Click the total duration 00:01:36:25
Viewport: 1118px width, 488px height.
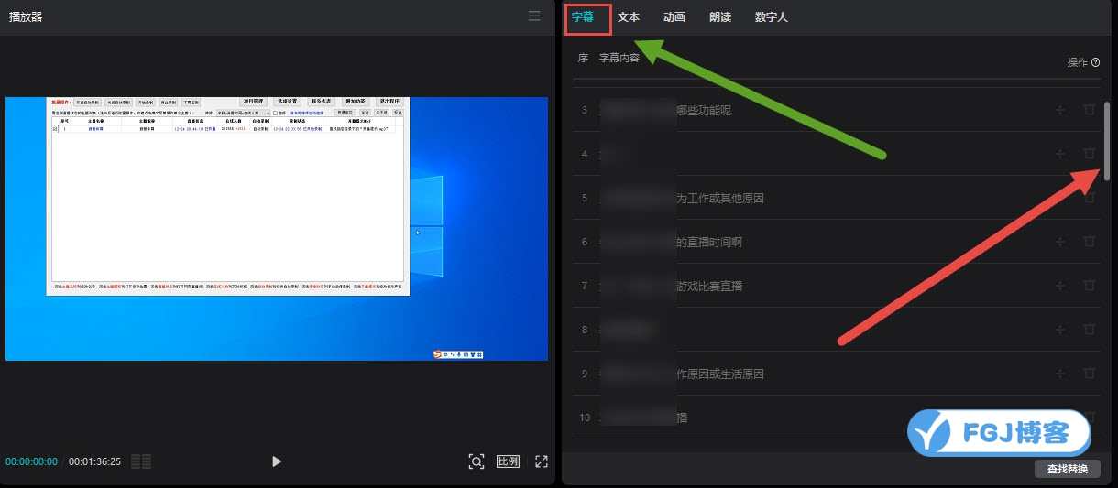click(x=94, y=461)
